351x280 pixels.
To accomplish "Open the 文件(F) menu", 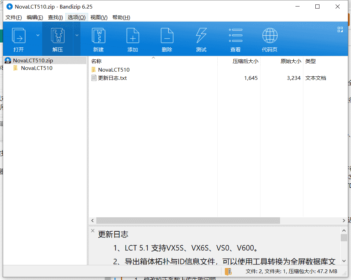I will (x=13, y=17).
